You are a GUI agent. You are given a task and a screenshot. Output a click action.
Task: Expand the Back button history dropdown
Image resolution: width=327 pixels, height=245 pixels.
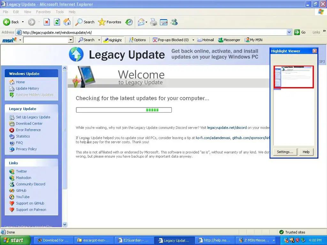coord(23,22)
